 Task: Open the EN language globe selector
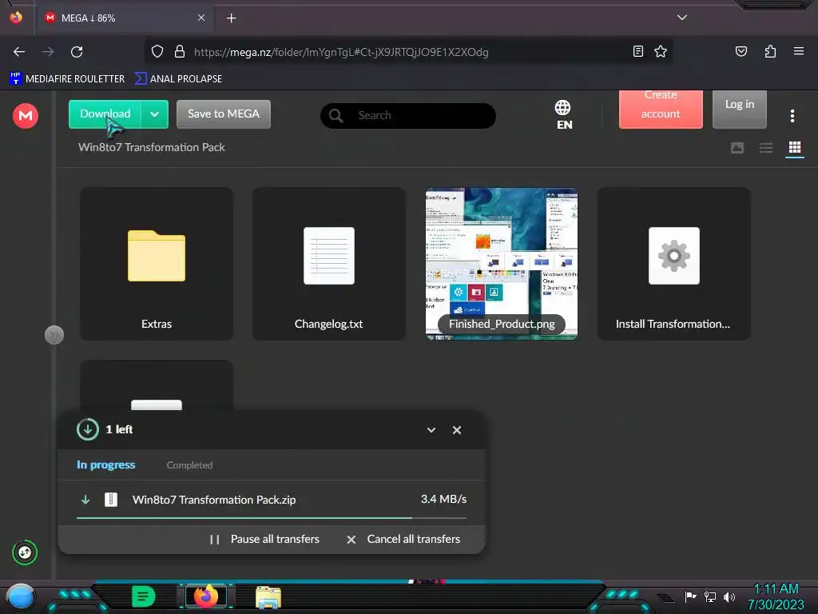tap(563, 115)
